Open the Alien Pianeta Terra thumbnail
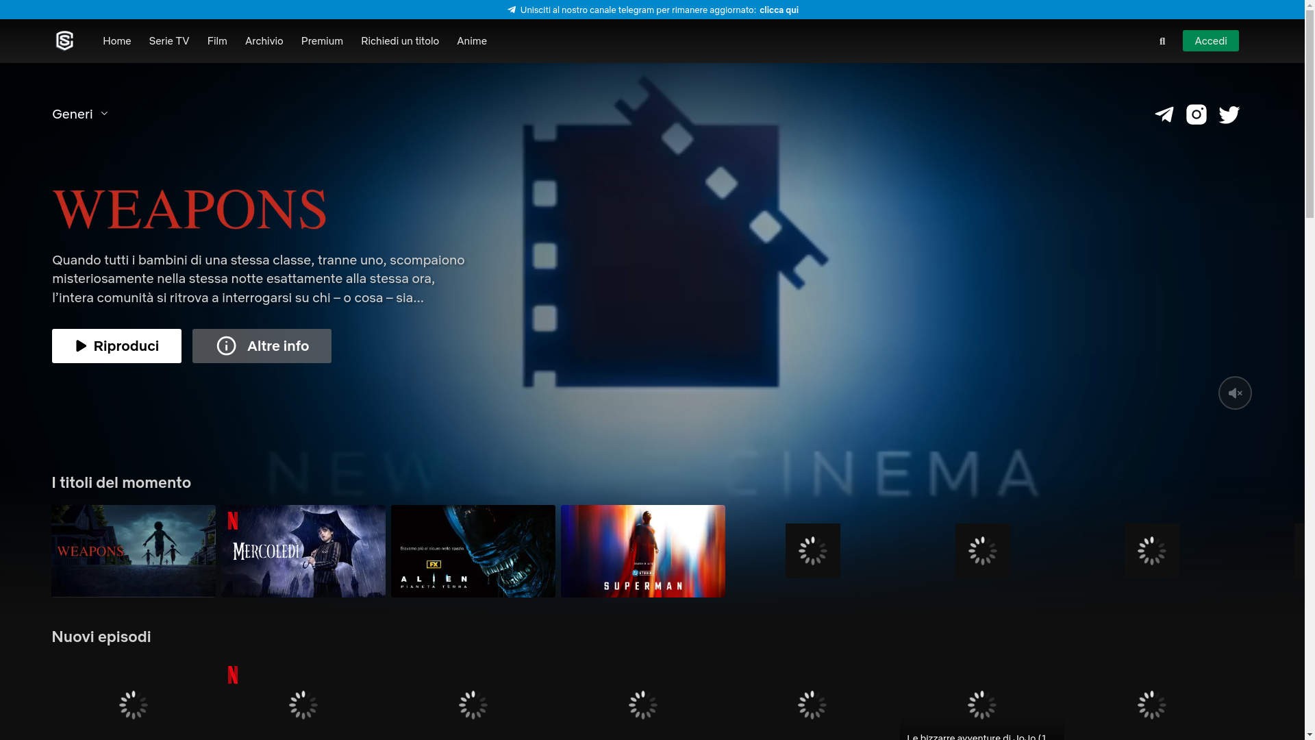Screen dimensions: 1315x740 (x=473, y=551)
